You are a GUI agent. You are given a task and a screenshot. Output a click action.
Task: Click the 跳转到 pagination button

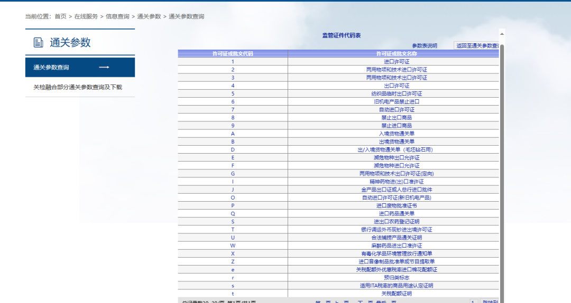490,301
